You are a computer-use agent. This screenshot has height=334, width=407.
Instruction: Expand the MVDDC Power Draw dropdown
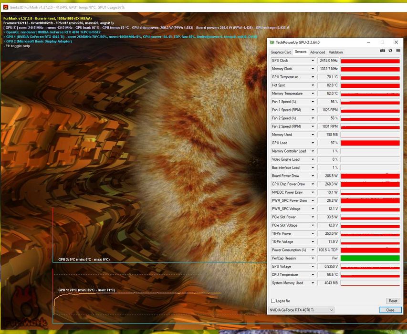[313, 192]
